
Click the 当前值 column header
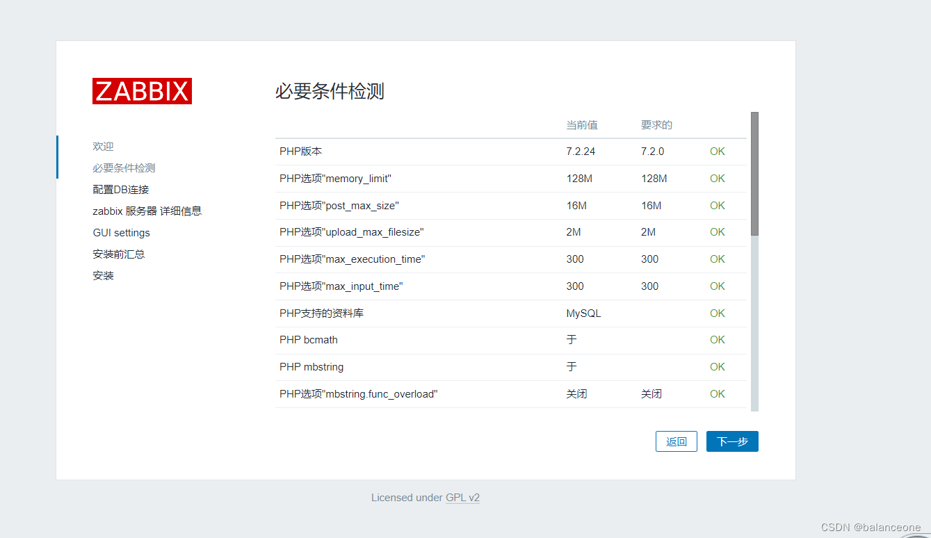pos(582,125)
